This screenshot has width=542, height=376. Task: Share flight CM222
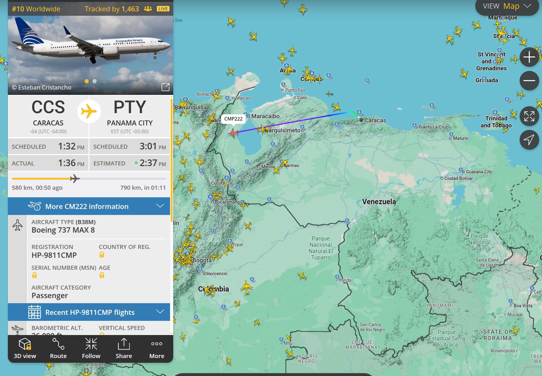(124, 348)
